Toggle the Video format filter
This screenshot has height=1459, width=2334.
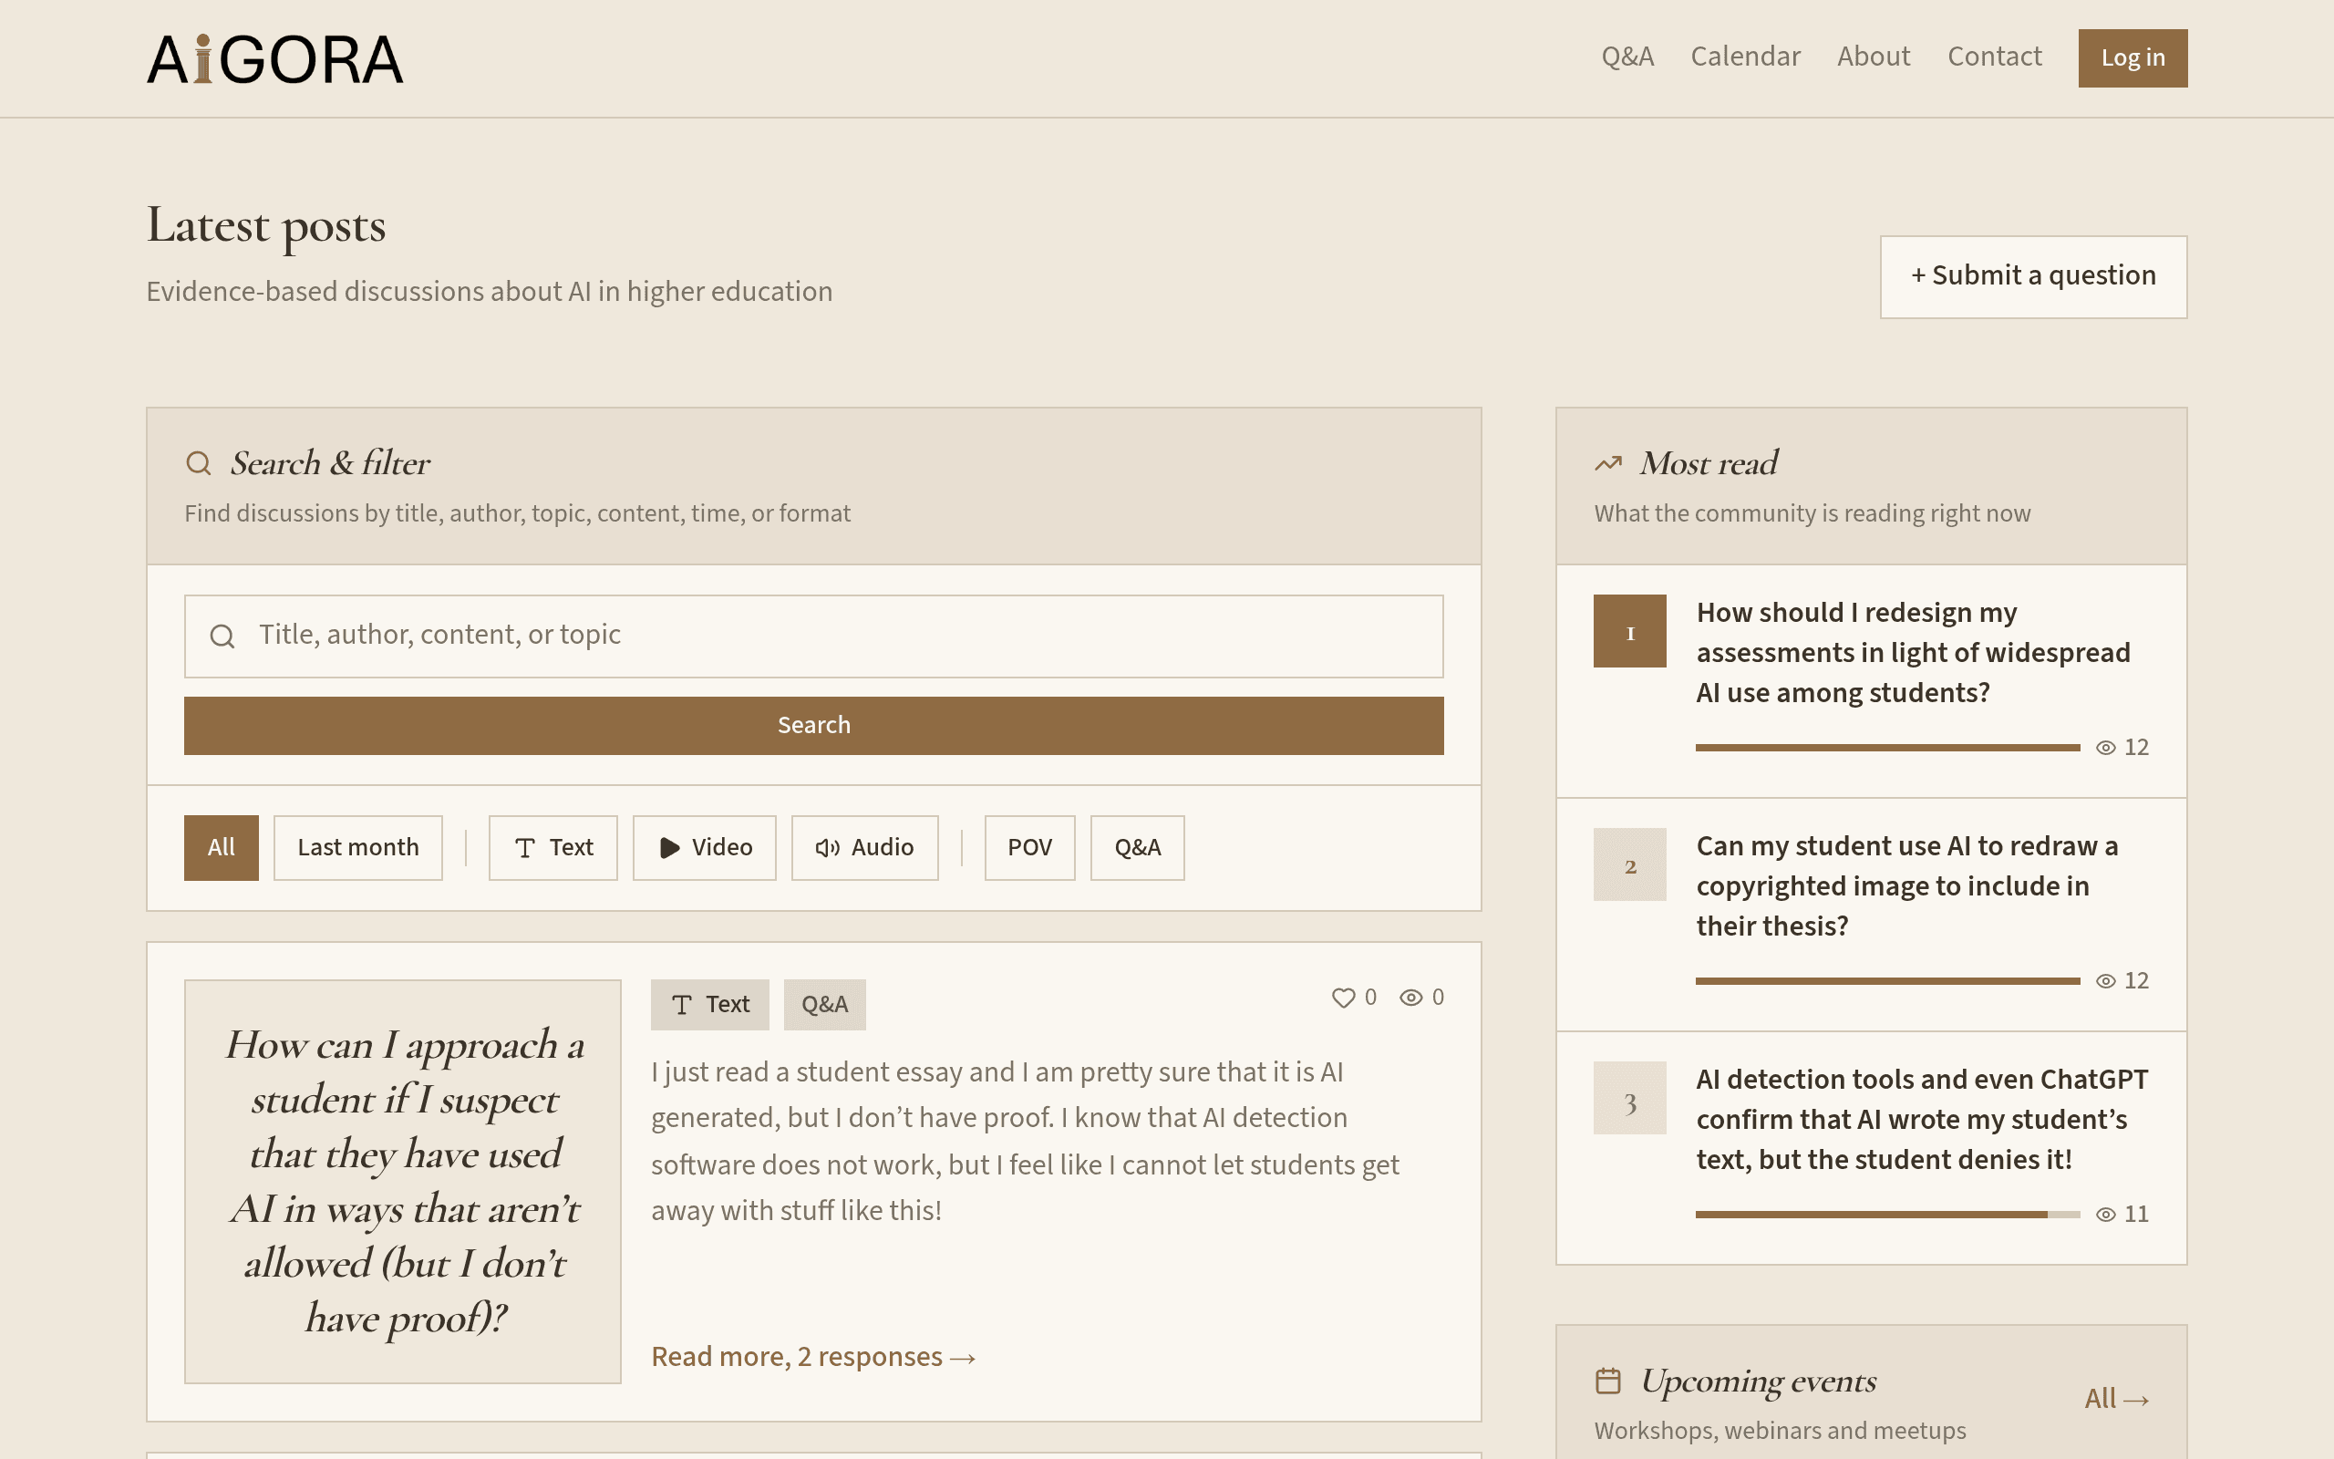point(704,847)
